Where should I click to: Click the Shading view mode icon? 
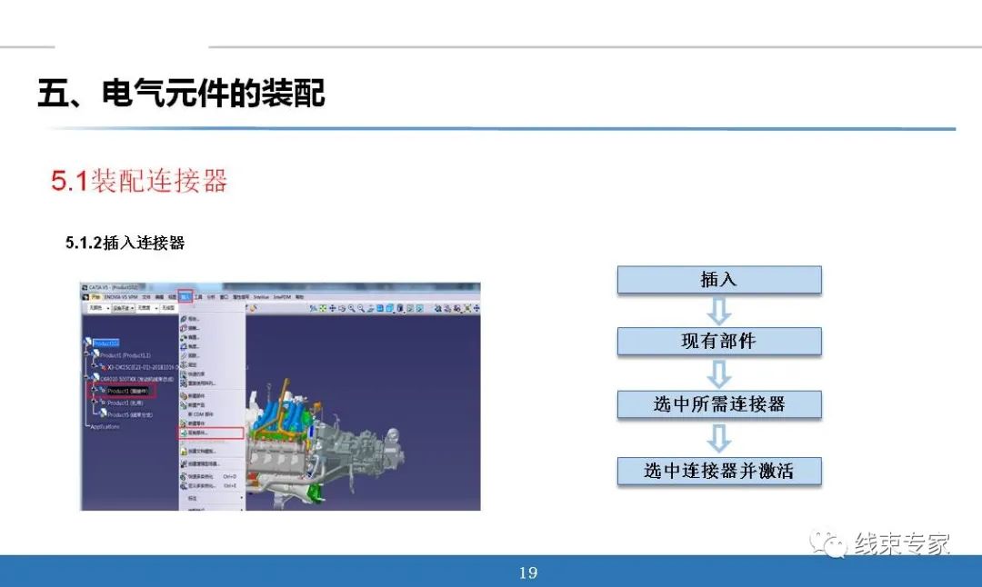point(399,308)
